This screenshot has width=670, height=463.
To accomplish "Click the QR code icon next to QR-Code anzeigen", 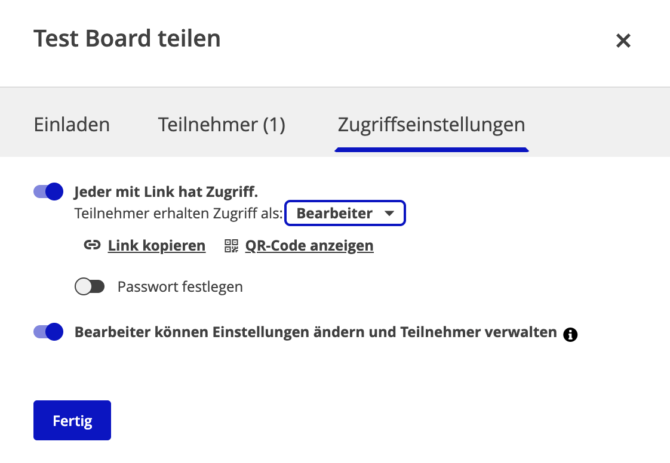I will [230, 245].
